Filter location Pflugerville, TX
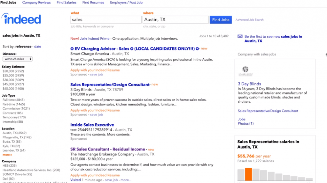This screenshot has width=327, height=183. coord(17,137)
